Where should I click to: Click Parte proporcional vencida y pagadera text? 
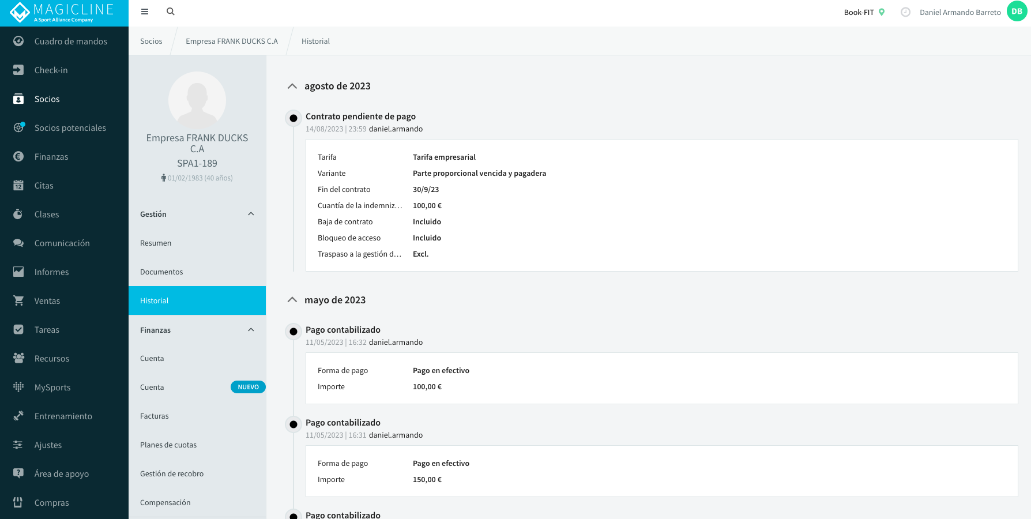click(x=479, y=173)
